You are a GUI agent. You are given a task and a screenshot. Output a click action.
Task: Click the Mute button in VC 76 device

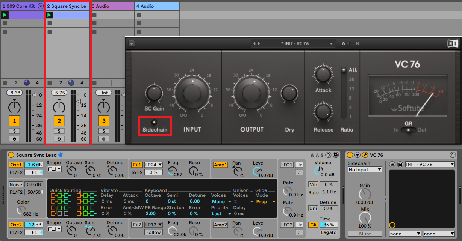click(x=365, y=234)
